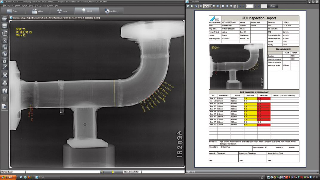Click the Windows Start button
This screenshot has width=320, height=180.
[x=8, y=177]
